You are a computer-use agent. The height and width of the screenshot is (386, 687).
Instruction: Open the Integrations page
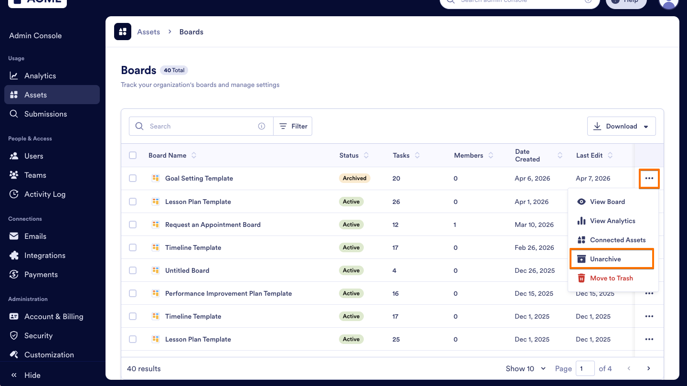(45, 255)
